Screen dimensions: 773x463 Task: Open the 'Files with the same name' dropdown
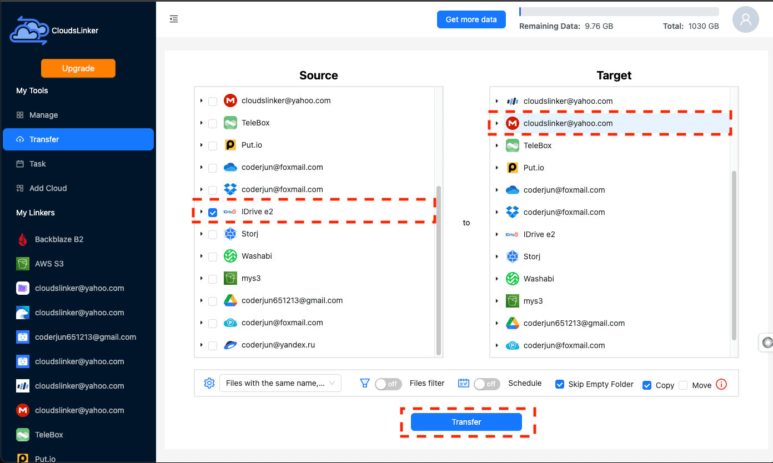point(280,383)
